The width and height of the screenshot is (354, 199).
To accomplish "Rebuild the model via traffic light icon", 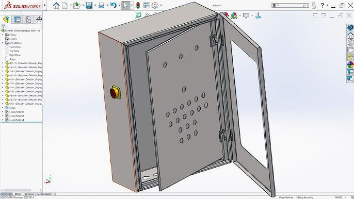I will [x=138, y=5].
